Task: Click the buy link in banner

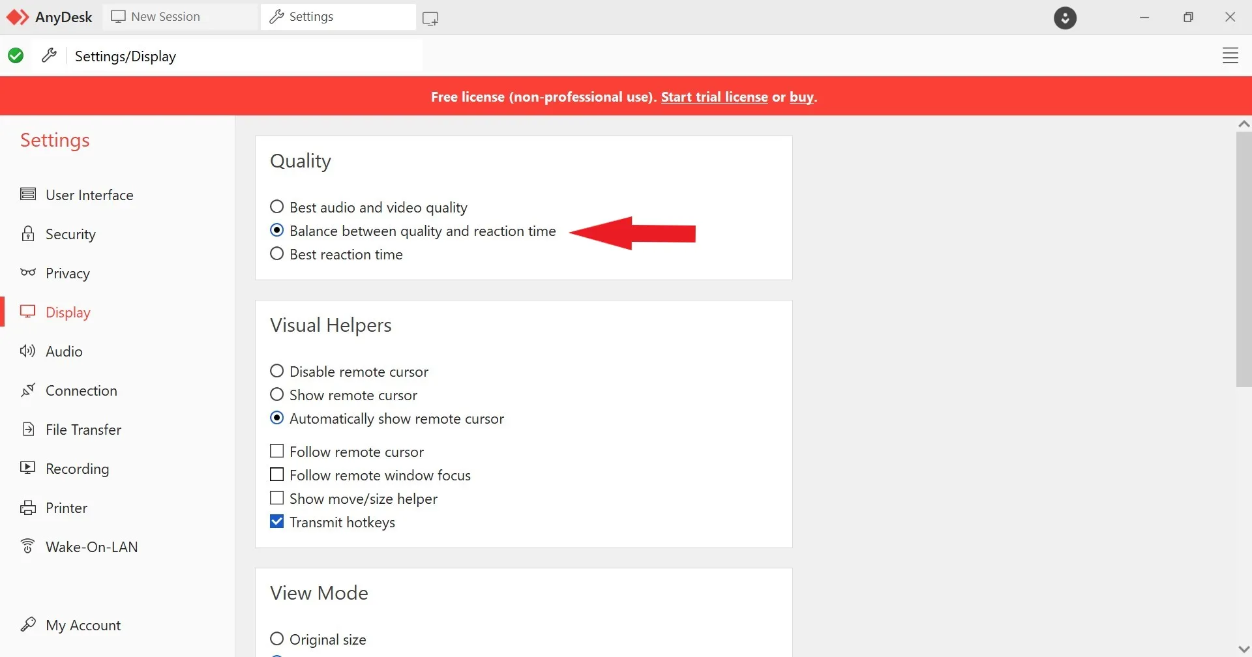Action: [801, 96]
